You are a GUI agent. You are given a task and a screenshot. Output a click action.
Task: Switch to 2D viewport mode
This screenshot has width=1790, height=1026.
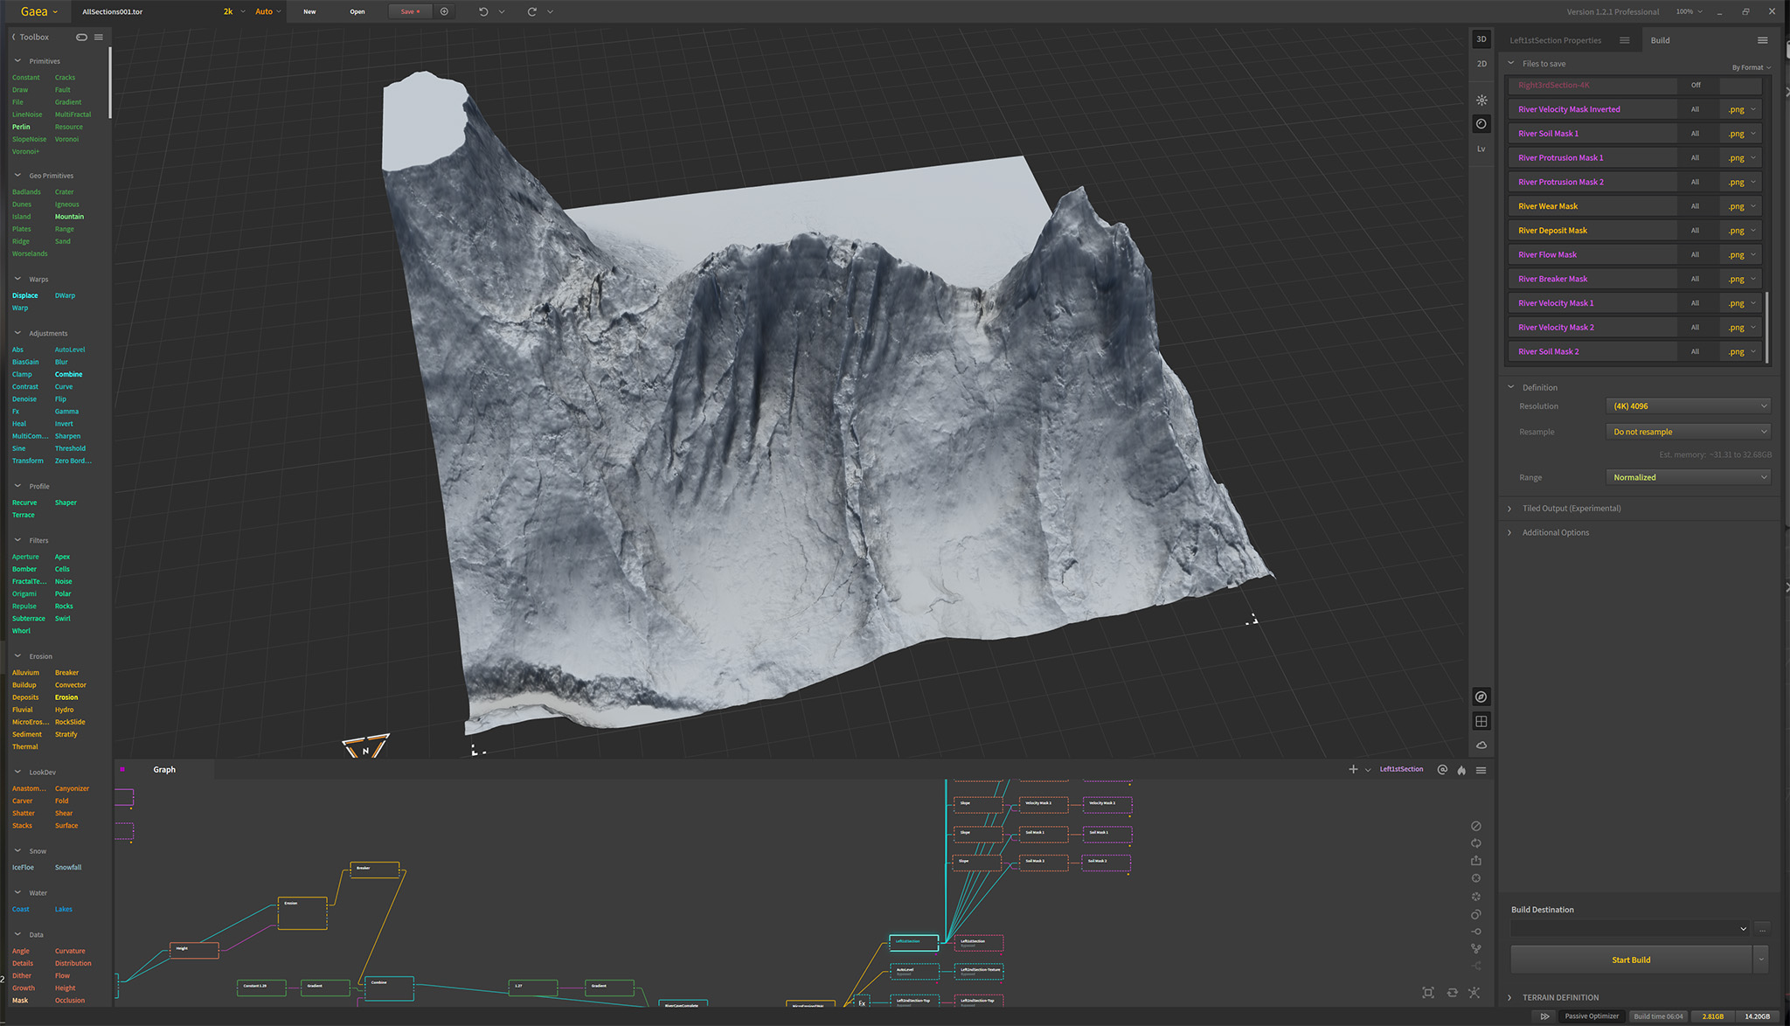coord(1481,63)
